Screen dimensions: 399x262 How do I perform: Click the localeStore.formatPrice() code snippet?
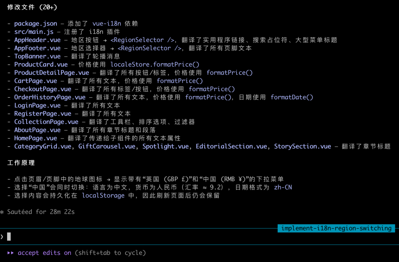point(155,64)
